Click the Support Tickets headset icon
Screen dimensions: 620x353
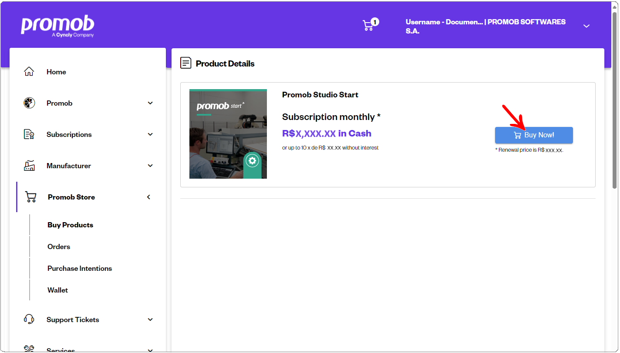pos(29,320)
